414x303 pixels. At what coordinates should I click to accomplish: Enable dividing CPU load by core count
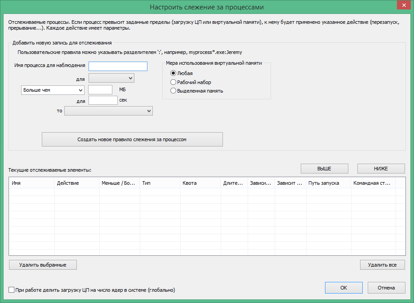click(x=12, y=290)
